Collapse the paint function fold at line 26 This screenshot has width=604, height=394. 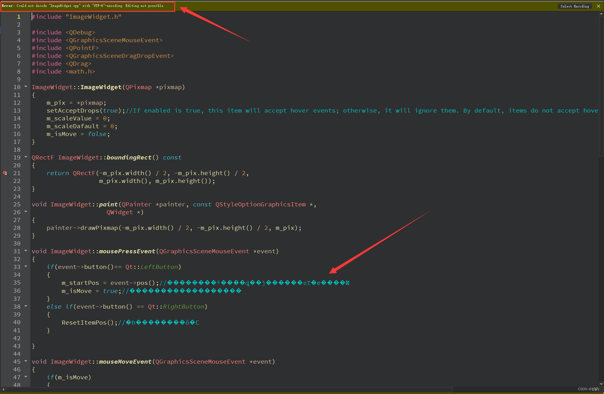pyautogui.click(x=26, y=212)
